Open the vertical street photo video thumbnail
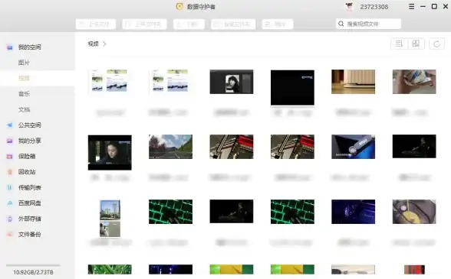This screenshot has height=279, width=451. coord(110,218)
